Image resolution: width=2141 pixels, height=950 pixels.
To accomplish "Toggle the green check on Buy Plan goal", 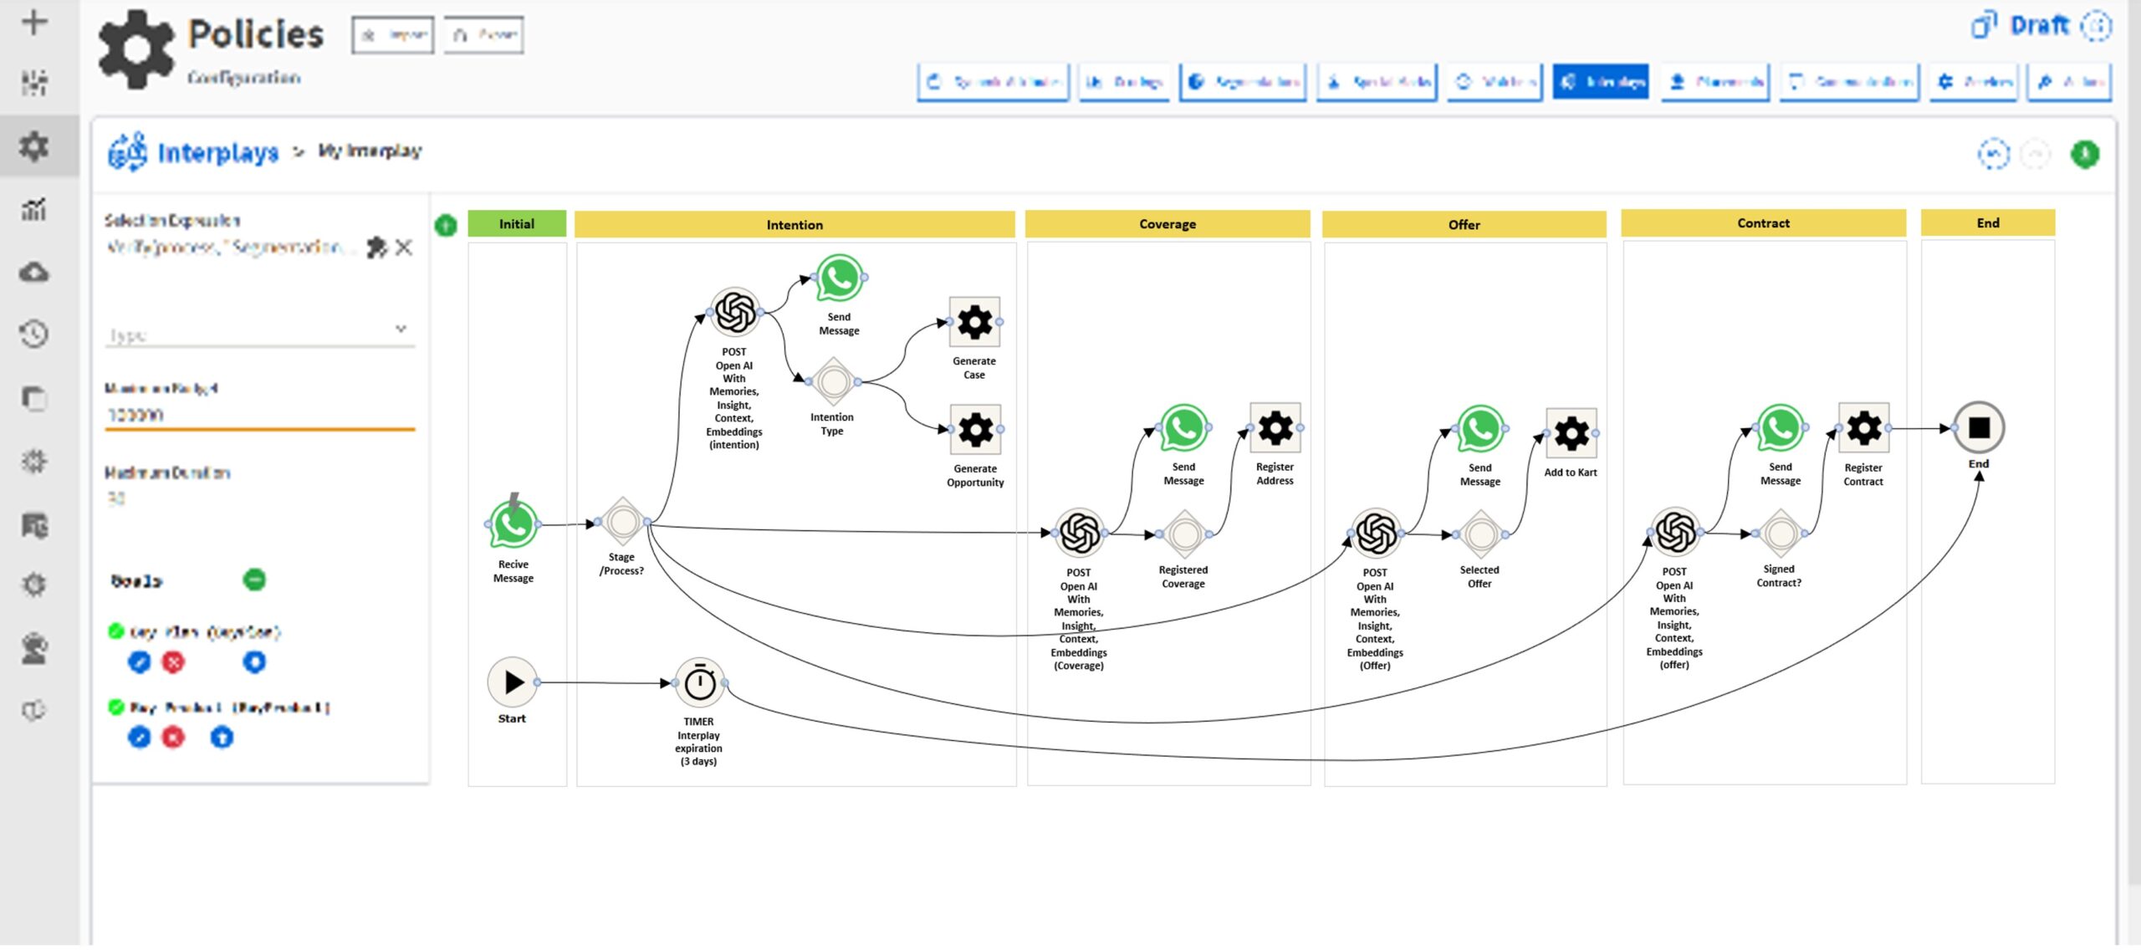I will click(x=116, y=631).
